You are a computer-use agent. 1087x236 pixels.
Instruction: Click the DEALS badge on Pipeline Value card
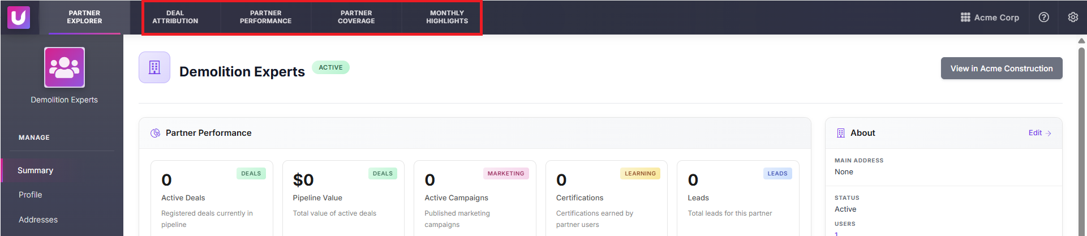pos(383,174)
